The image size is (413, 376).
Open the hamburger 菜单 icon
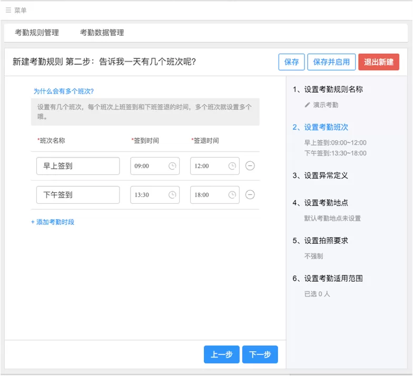pos(8,11)
